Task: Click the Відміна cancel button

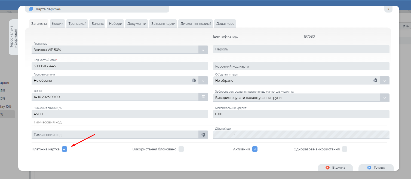Action: [335, 168]
